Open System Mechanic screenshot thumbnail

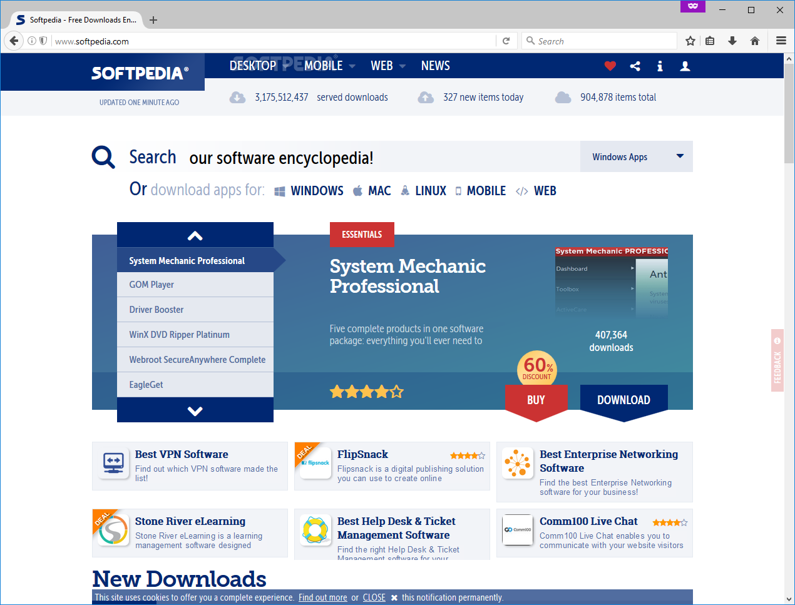point(612,281)
